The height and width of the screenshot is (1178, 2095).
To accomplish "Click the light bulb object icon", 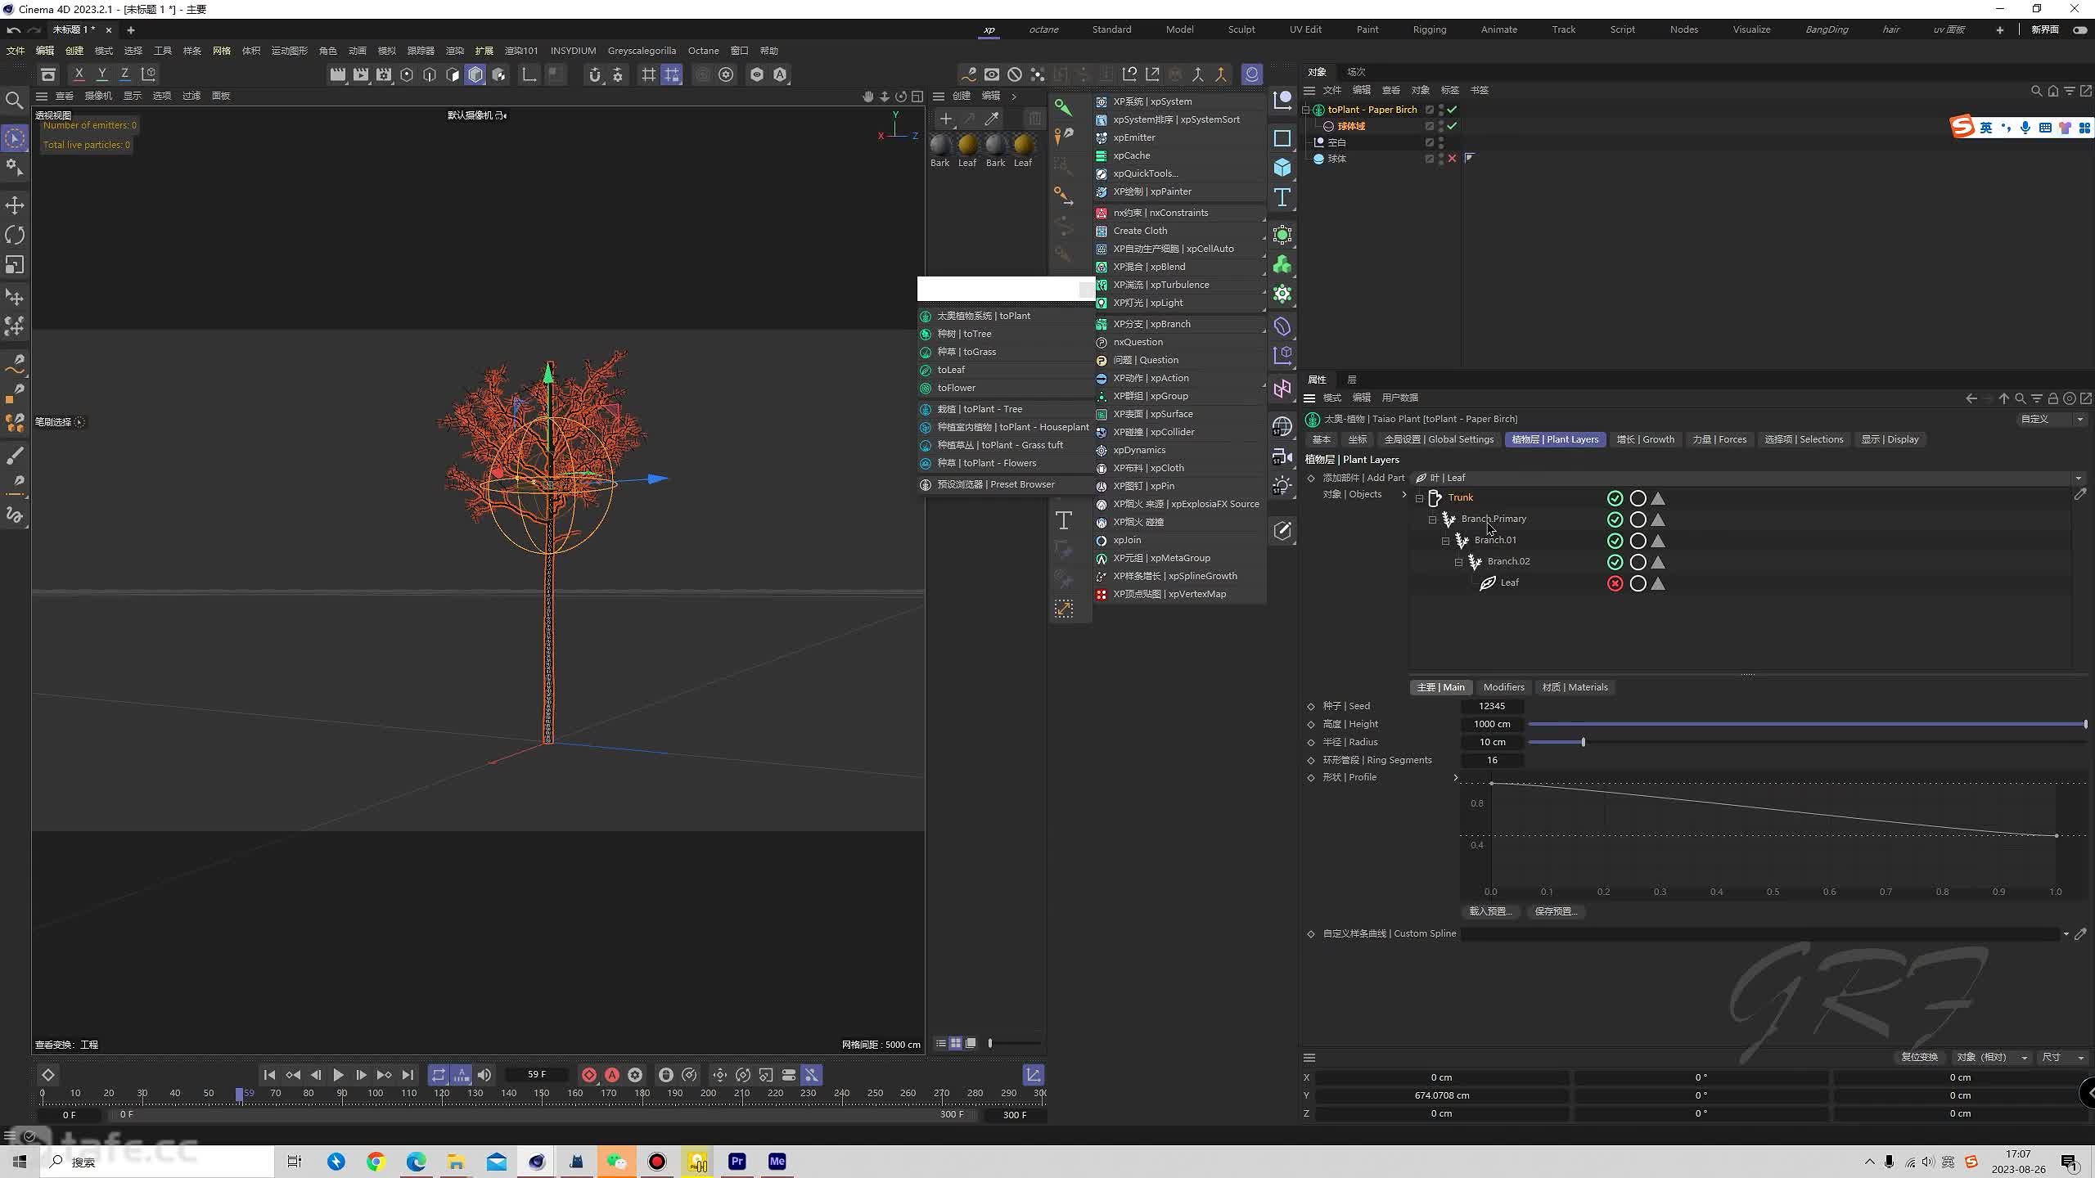I will [x=1282, y=486].
